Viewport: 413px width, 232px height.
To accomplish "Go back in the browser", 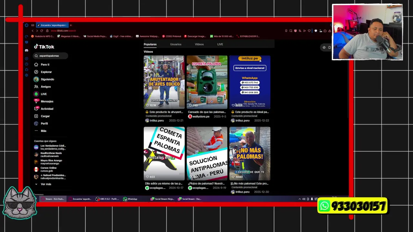I will (32, 31).
